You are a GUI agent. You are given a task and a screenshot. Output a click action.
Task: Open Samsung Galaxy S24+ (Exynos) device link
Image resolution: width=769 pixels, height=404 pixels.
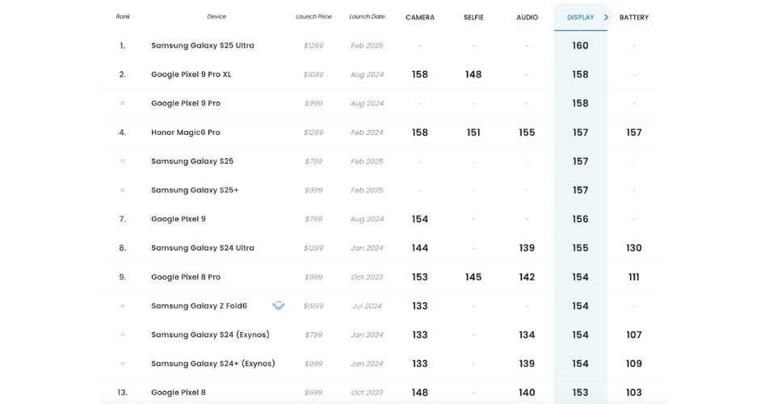pos(213,364)
